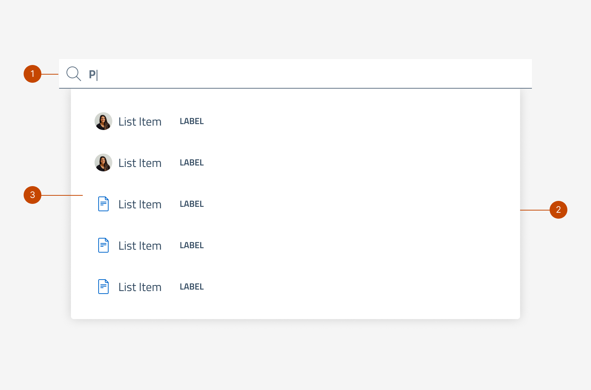Select annotation marker number 3

tap(33, 195)
